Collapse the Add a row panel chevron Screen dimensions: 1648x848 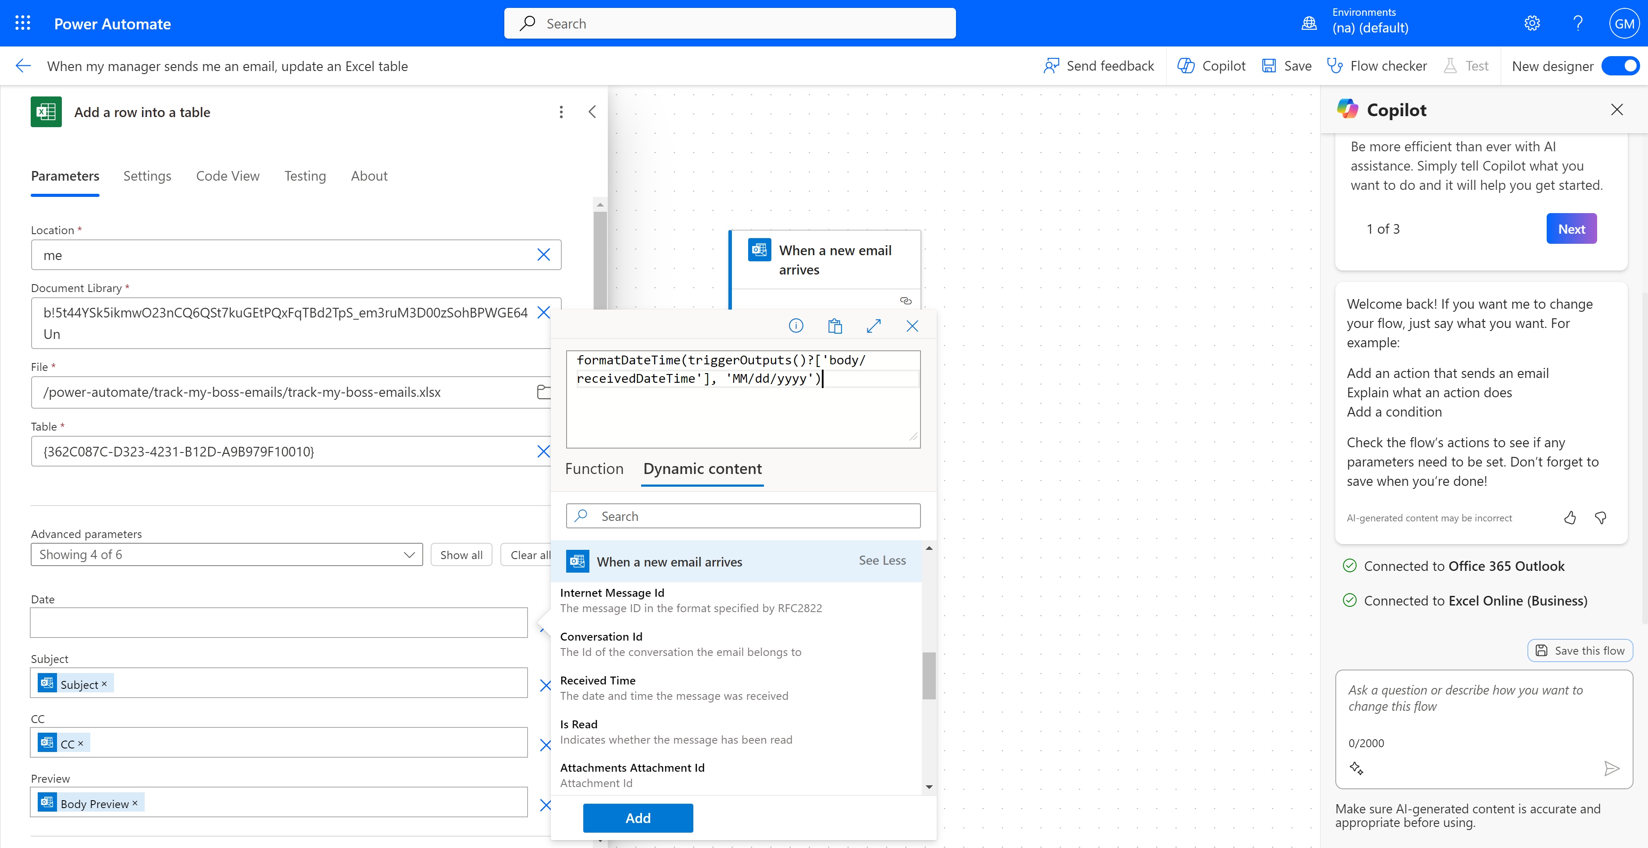[x=592, y=113]
